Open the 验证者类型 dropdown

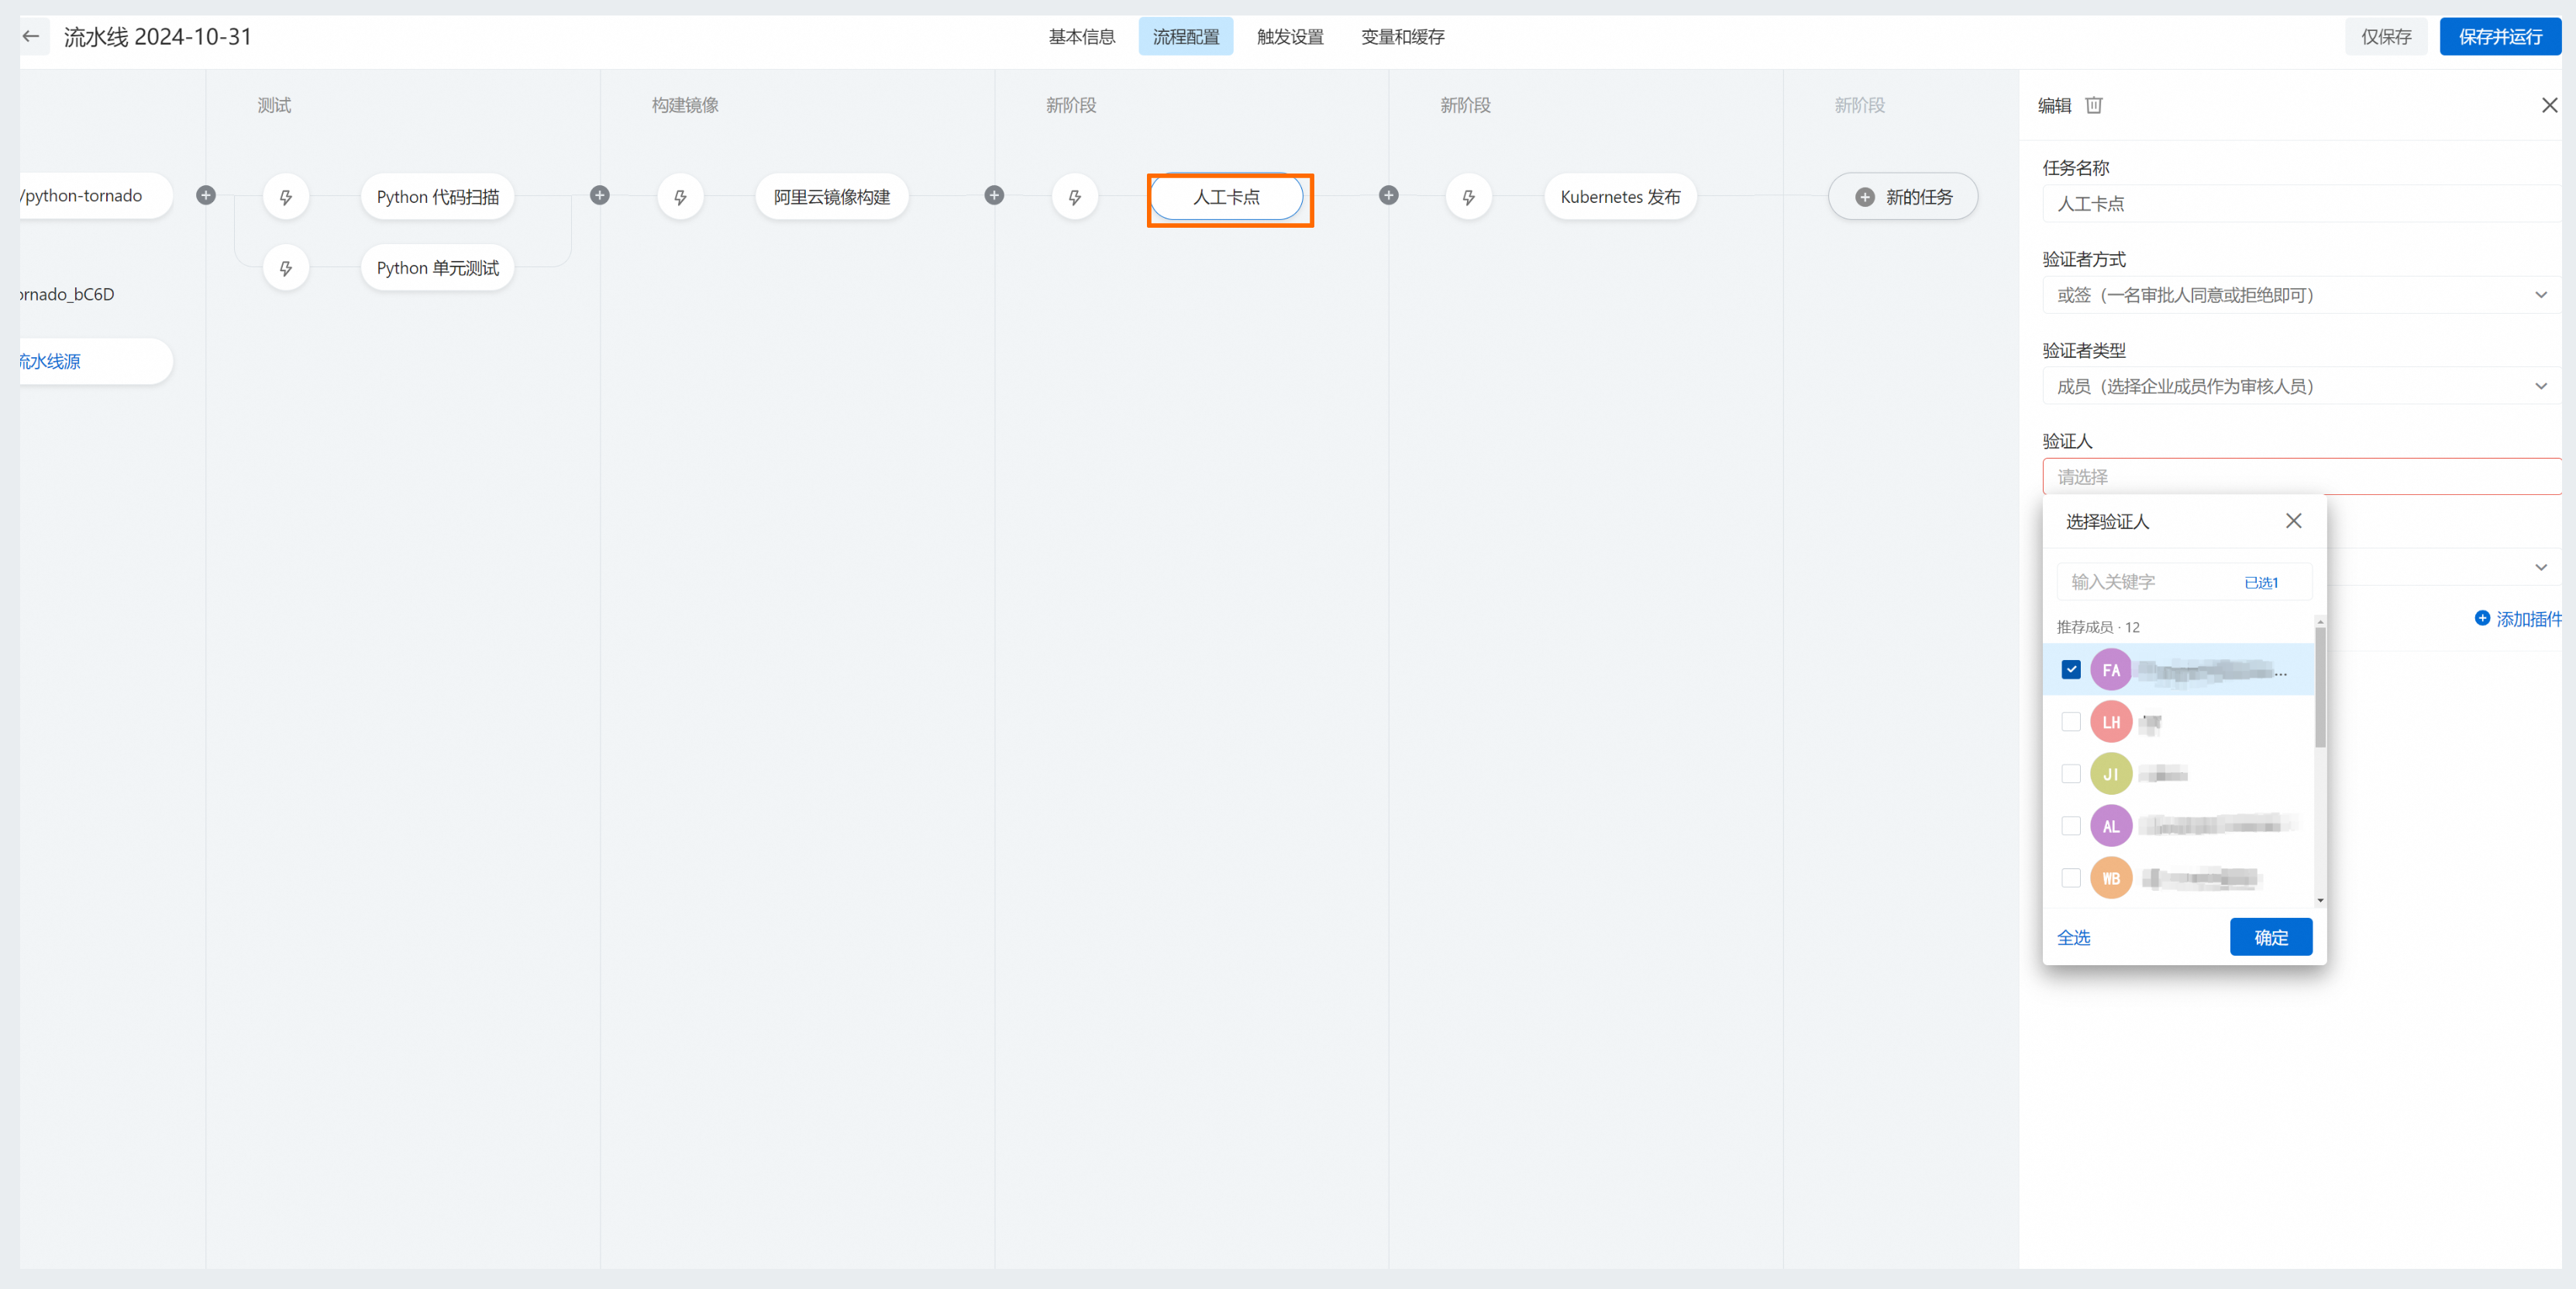2301,387
